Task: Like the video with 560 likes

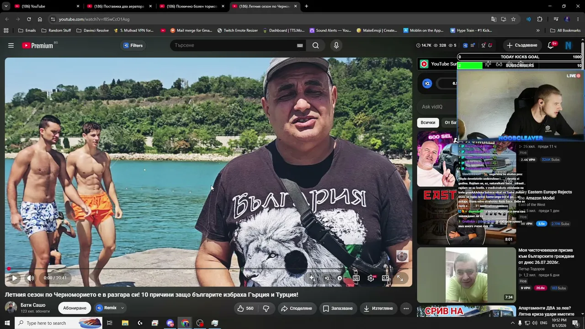Action: pyautogui.click(x=245, y=308)
